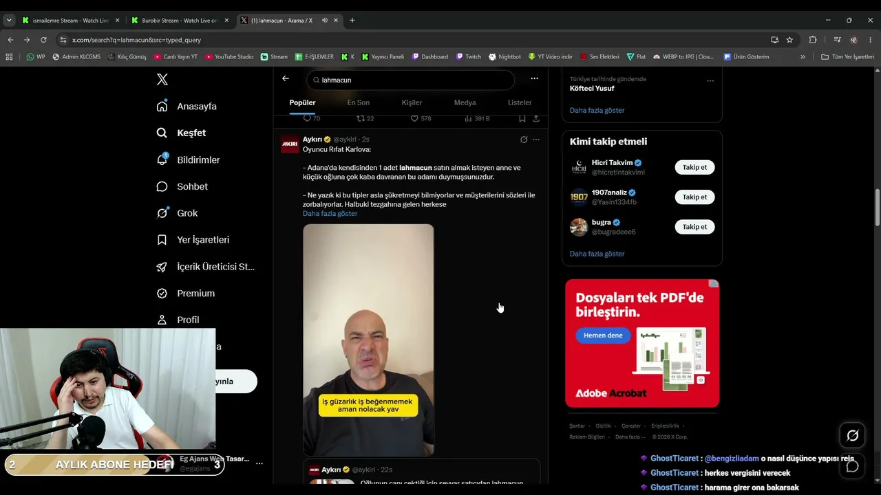
Task: Switch to the En Son tab
Action: 358,102
